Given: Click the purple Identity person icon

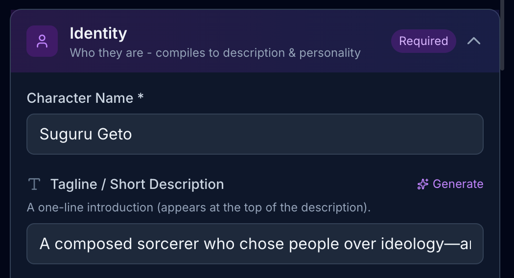Looking at the screenshot, I should [42, 41].
